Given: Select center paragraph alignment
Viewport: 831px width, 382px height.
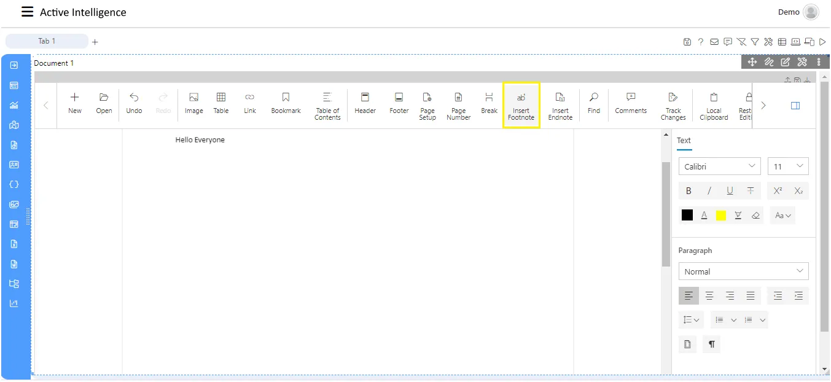Looking at the screenshot, I should coord(709,296).
